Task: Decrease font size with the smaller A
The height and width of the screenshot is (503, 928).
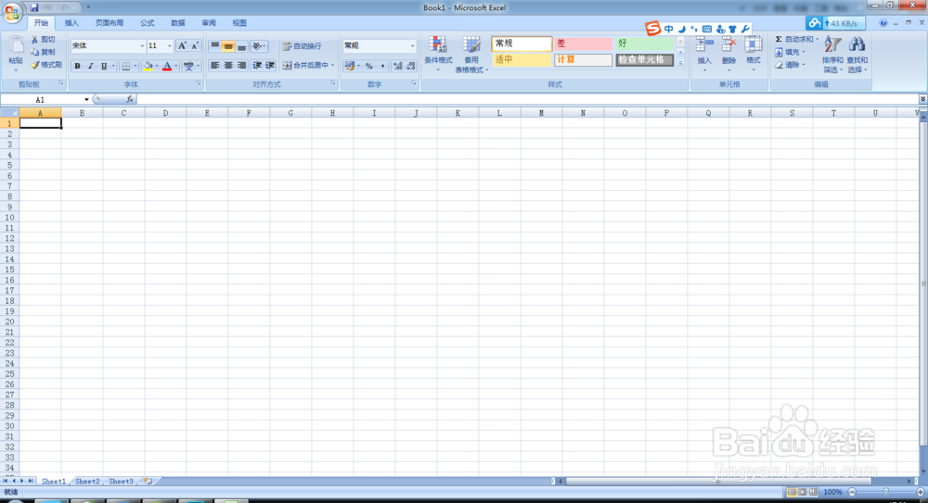Action: point(195,45)
